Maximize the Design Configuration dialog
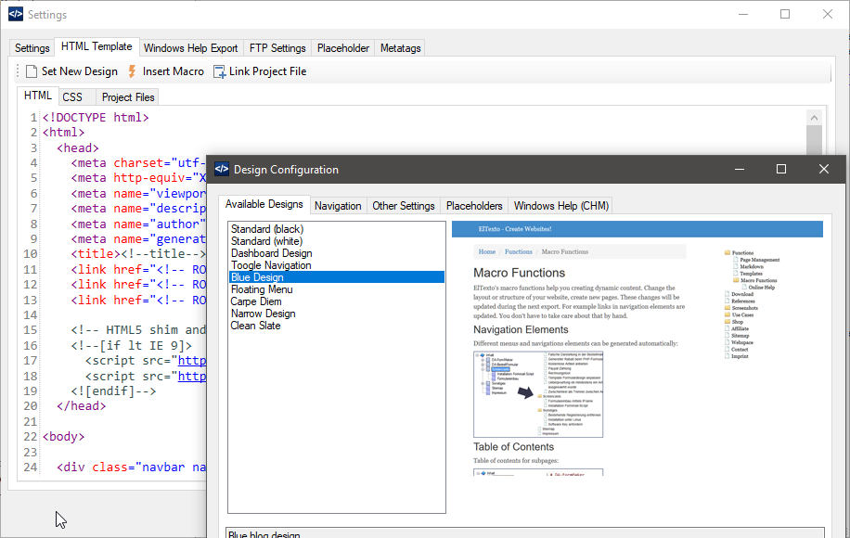Image resolution: width=850 pixels, height=538 pixels. (781, 169)
